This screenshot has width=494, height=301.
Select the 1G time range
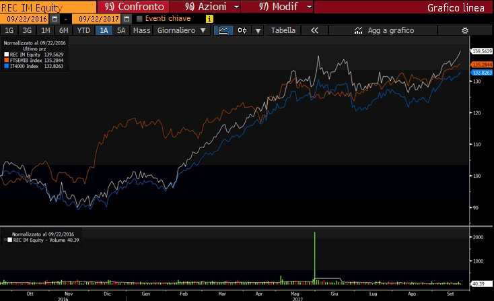click(x=9, y=30)
